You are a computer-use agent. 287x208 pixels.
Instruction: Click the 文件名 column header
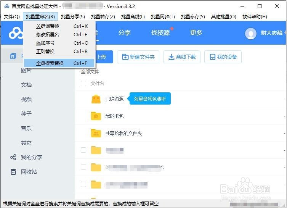(x=97, y=84)
